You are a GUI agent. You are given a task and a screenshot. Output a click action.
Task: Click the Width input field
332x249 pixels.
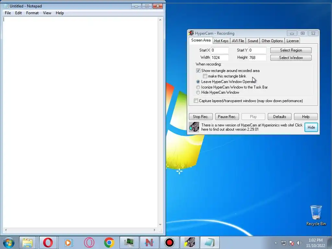pos(220,58)
